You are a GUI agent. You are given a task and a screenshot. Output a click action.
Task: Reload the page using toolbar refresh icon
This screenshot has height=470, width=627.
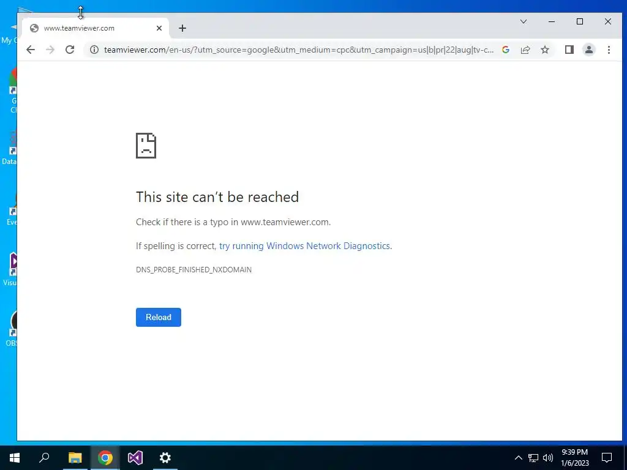click(x=70, y=50)
